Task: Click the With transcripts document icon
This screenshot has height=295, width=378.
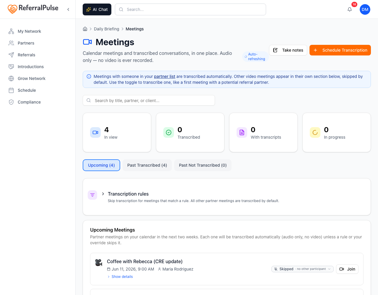Action: click(x=242, y=132)
